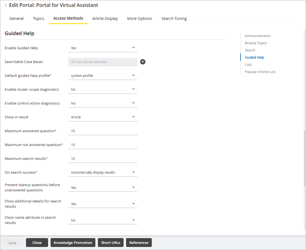Viewport: 306px width, 250px height.
Task: Expand the Enable cluster scope diagnostics dropdown
Action: 103,89
